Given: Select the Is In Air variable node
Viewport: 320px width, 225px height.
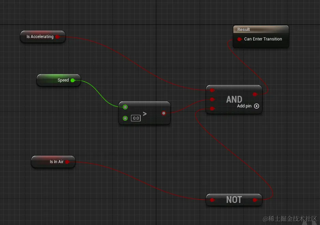Looking at the screenshot, I should click(53, 161).
